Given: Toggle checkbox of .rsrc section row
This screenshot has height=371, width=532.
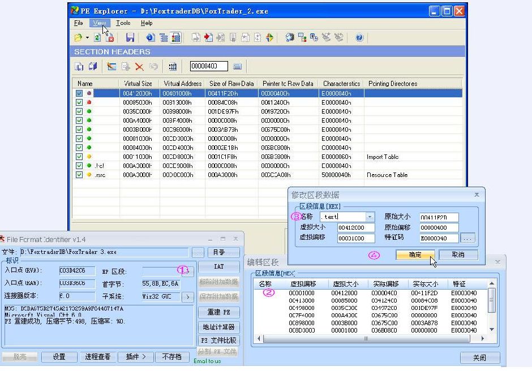Looking at the screenshot, I should (79, 175).
